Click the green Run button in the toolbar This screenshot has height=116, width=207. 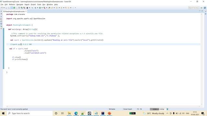40,8
